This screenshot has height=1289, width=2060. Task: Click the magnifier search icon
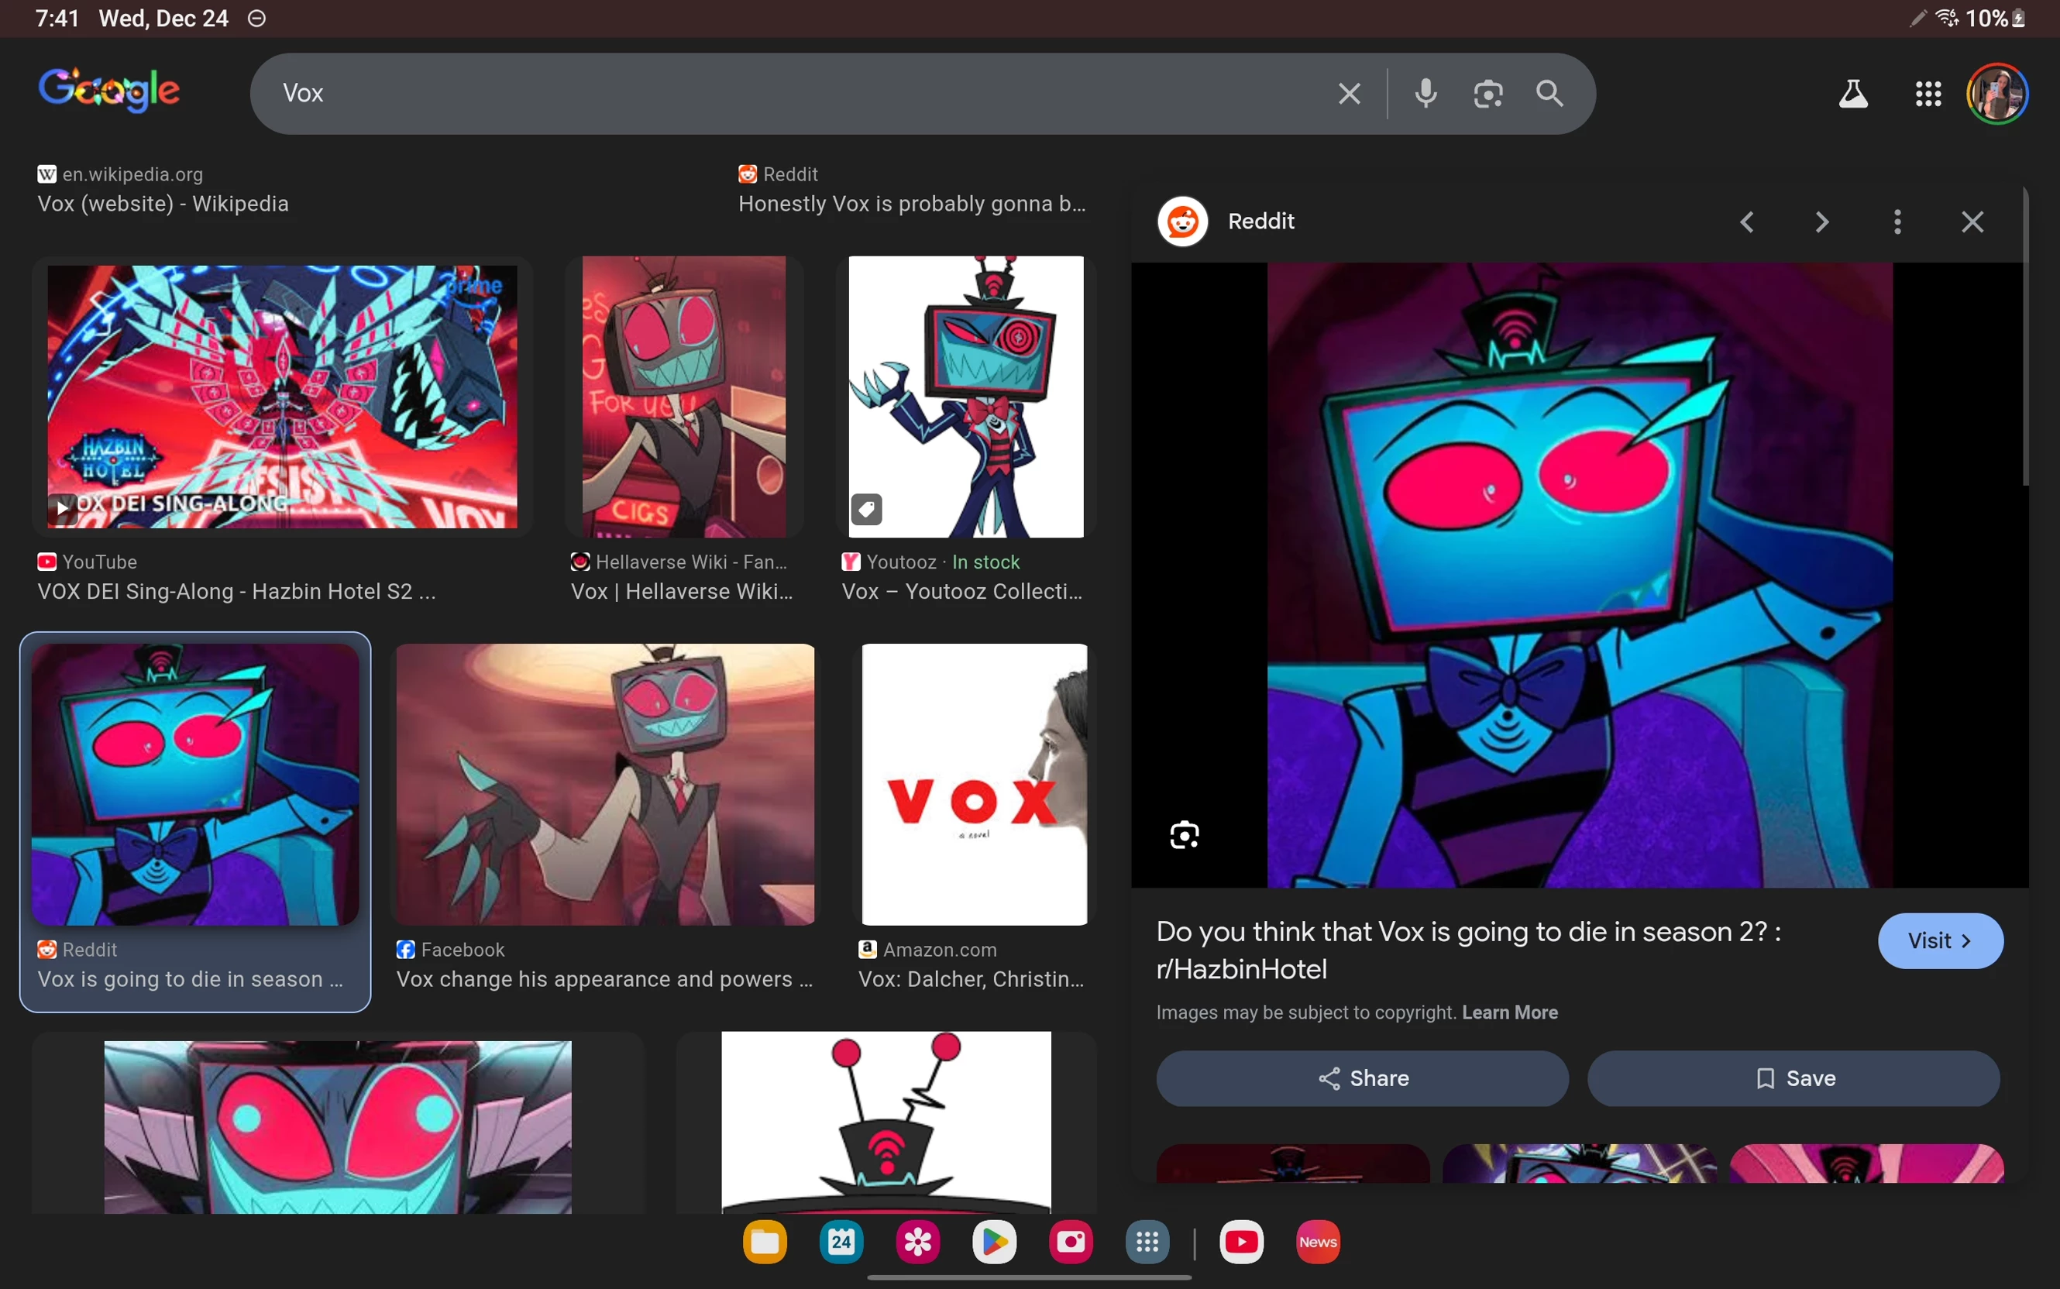(x=1549, y=93)
